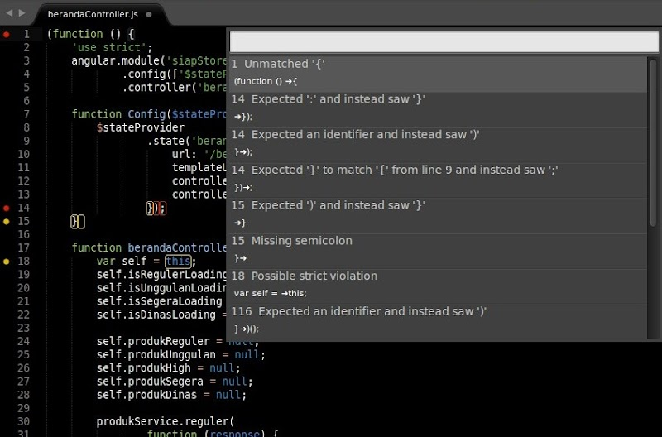Click the red error marker on line 1
The width and height of the screenshot is (662, 437).
point(7,34)
